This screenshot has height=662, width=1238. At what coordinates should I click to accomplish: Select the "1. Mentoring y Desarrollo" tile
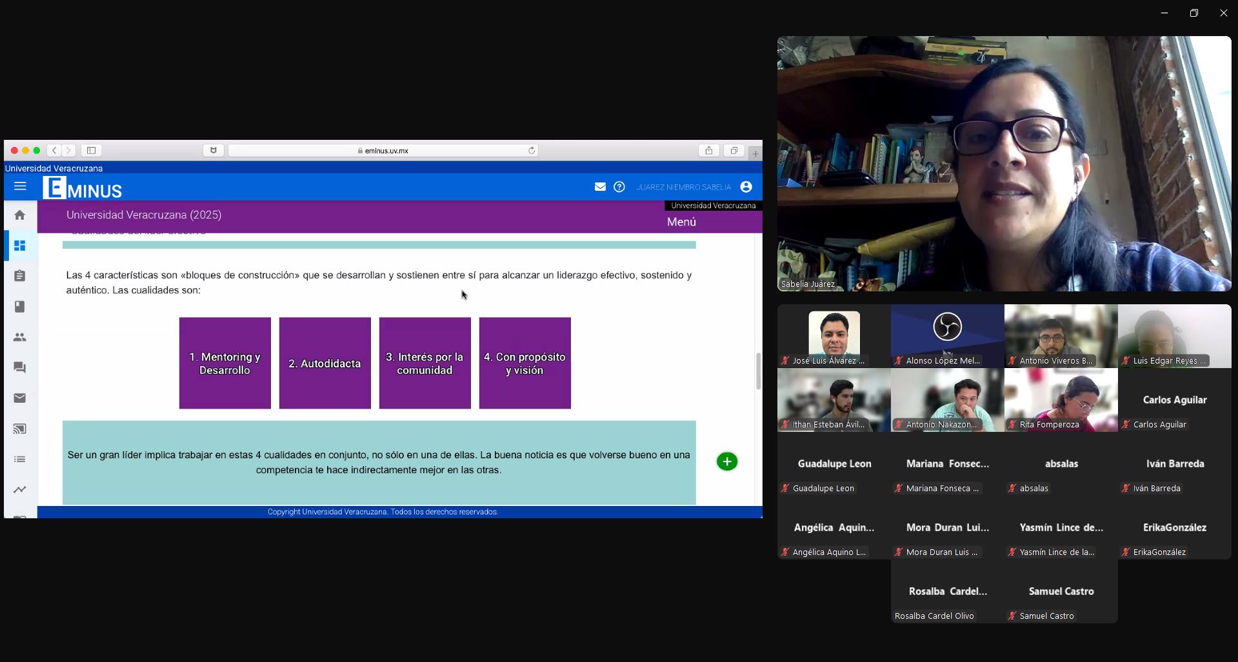[225, 363]
